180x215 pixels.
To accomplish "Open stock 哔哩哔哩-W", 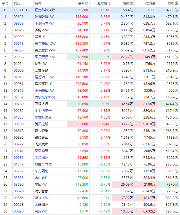I will [x=44, y=17].
